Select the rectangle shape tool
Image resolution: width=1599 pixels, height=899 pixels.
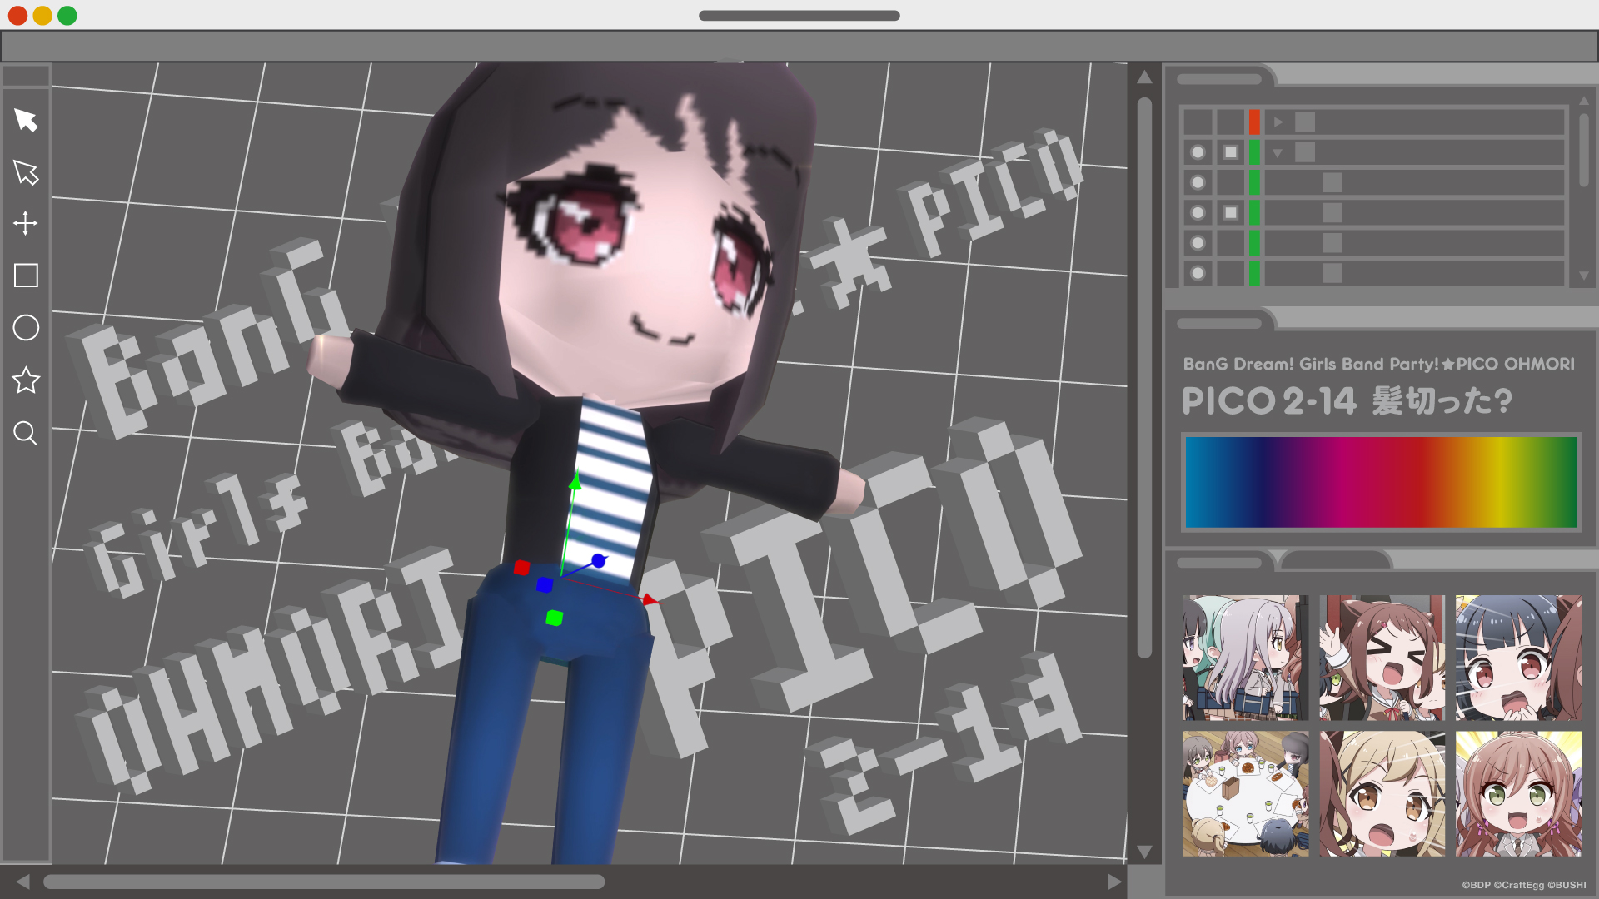click(x=26, y=276)
